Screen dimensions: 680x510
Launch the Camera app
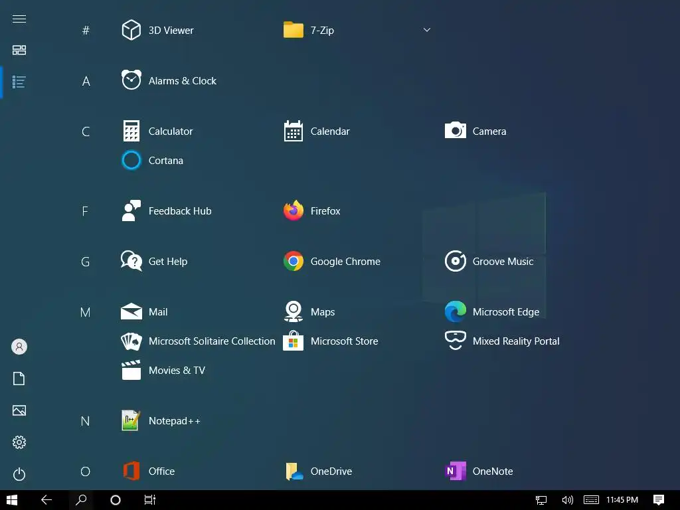coord(475,131)
